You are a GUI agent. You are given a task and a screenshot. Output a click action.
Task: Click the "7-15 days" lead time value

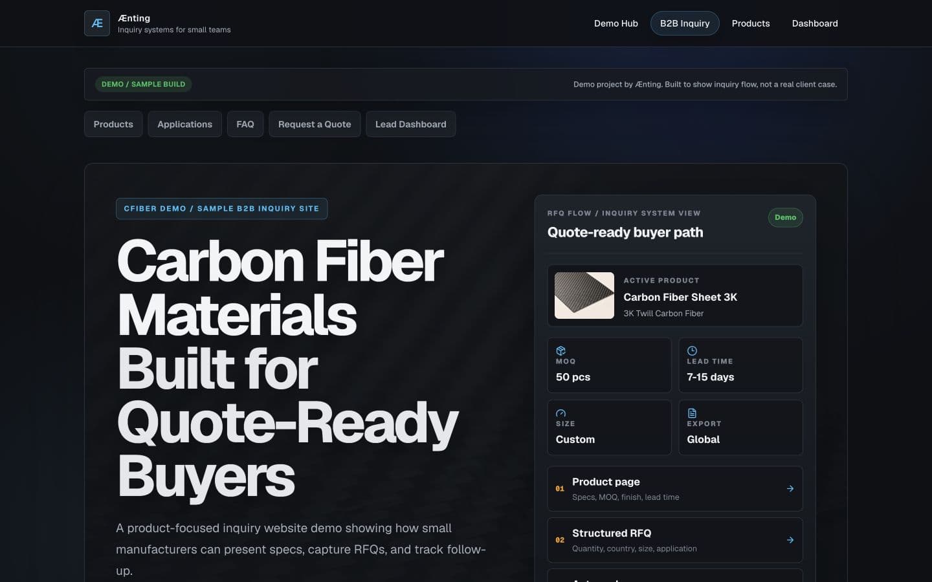point(710,377)
